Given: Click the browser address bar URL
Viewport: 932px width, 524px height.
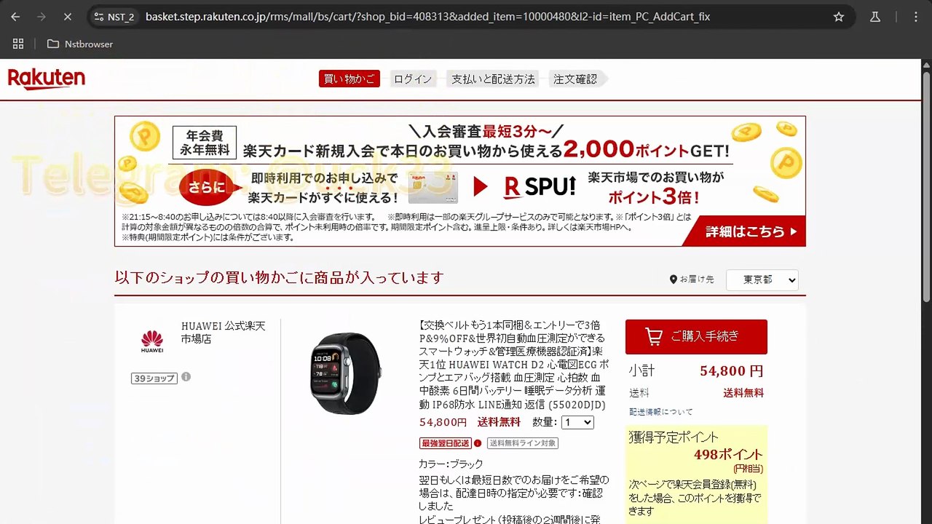Looking at the screenshot, I should (x=427, y=17).
